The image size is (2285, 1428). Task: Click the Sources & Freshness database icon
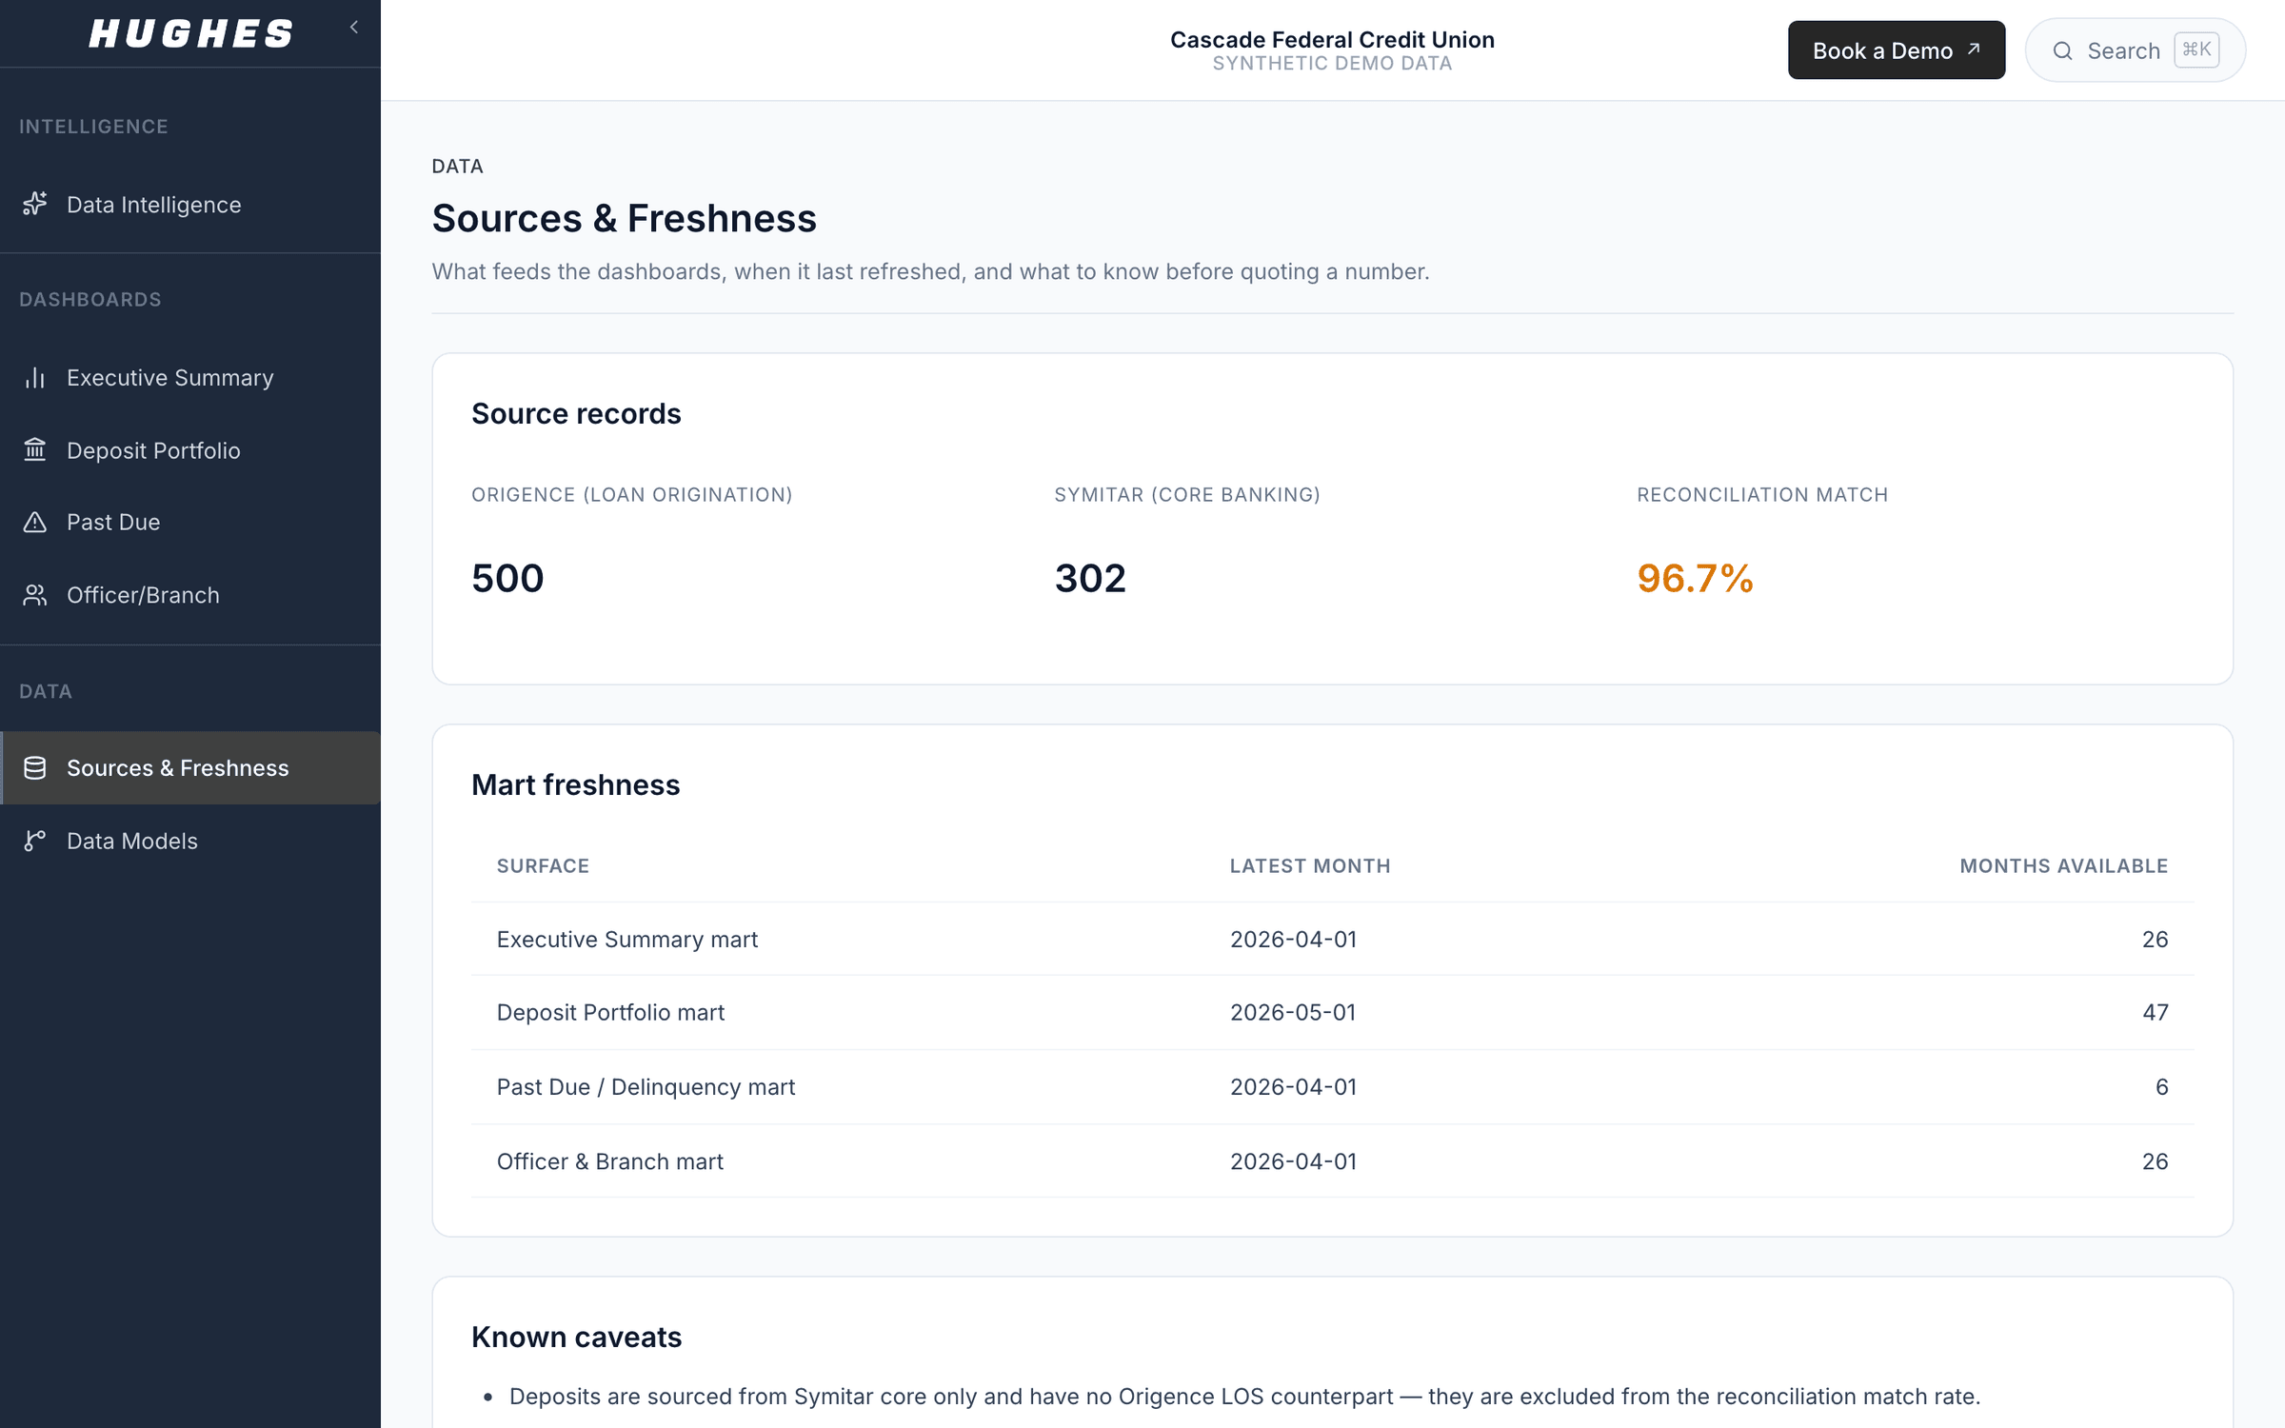tap(35, 767)
